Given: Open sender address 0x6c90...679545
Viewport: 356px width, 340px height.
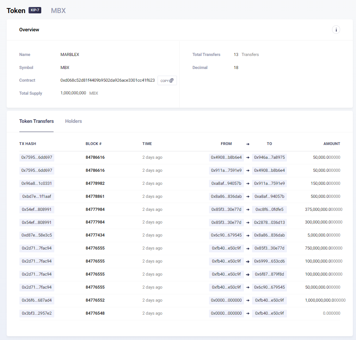Looking at the screenshot, I should pyautogui.click(x=226, y=235).
